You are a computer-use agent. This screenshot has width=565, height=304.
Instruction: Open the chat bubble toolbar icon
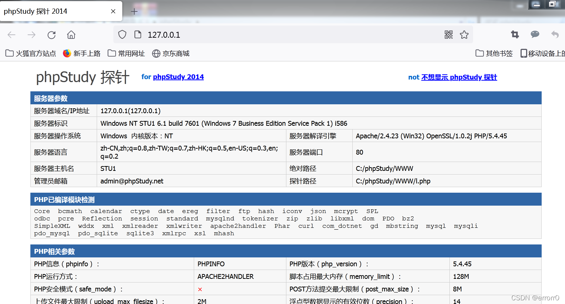click(x=535, y=34)
